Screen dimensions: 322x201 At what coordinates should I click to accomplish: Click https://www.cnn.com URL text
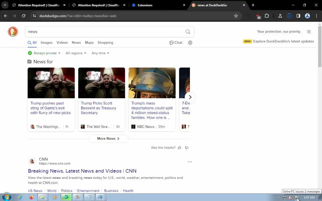[x=55, y=164]
